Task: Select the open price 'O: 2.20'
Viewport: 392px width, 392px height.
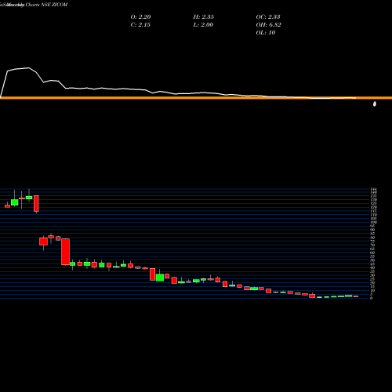Action: click(140, 16)
